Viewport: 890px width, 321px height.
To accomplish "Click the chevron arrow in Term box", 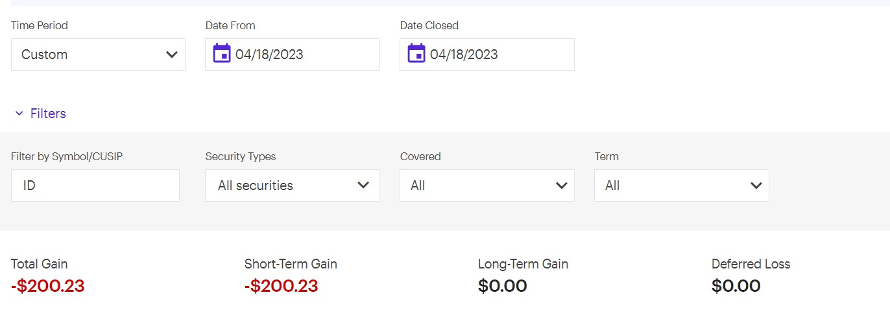I will click(756, 185).
